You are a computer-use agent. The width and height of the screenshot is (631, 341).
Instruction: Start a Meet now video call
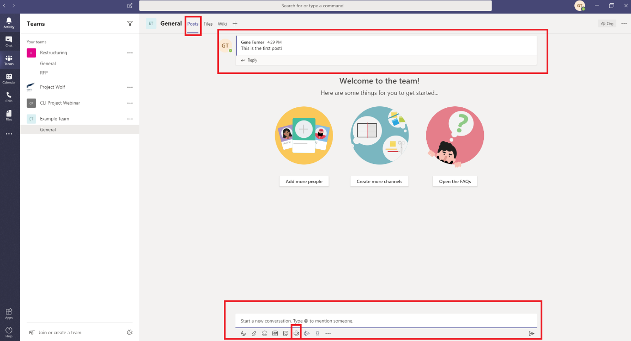coord(296,333)
